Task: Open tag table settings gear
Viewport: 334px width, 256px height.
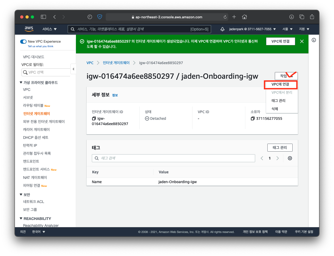Action: (x=290, y=158)
